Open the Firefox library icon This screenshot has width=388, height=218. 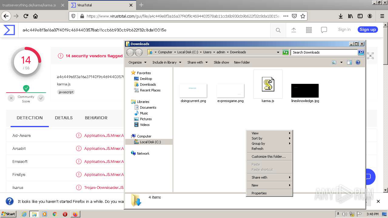coord(350,16)
